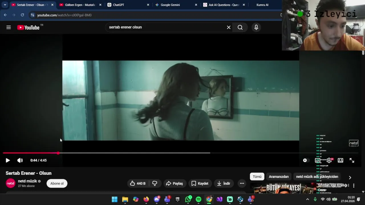Seek on the red video progress bar
Viewport: 365px width, 205px height.
click(181, 153)
